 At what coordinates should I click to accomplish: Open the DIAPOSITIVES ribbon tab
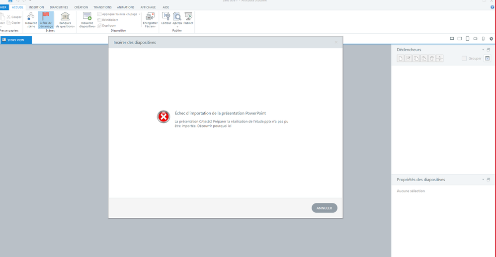click(59, 7)
